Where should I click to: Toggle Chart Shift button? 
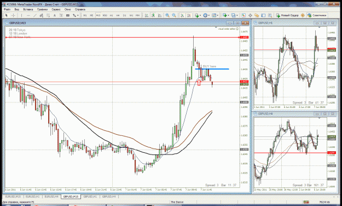189,15
